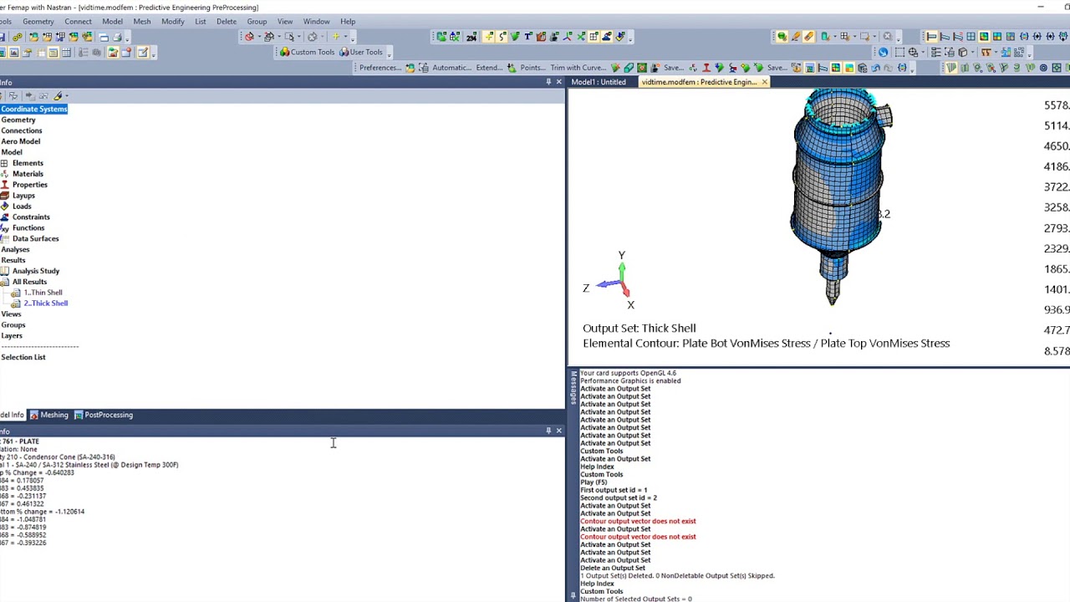
Task: Pin the Entity Info pane
Action: (x=548, y=431)
